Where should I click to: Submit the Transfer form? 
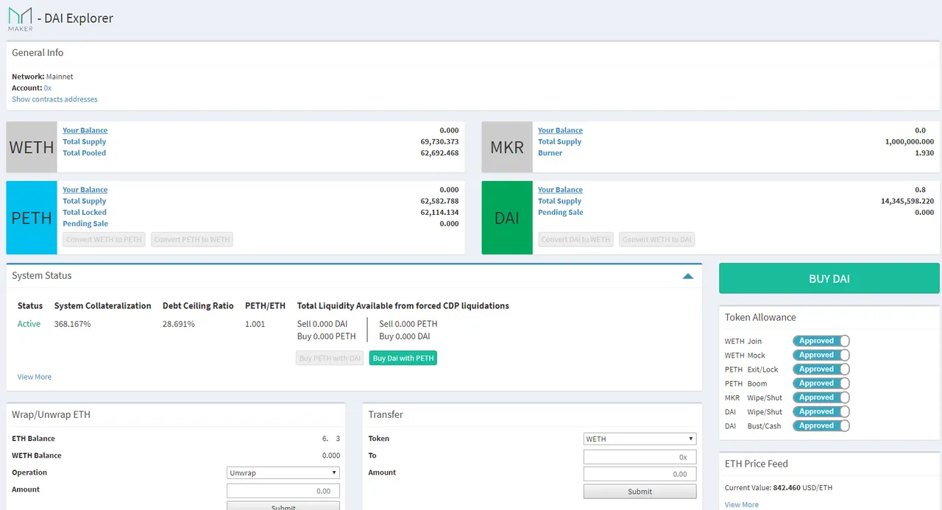pyautogui.click(x=640, y=492)
